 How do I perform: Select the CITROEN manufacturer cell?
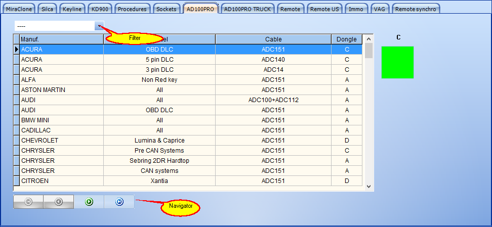coord(62,181)
